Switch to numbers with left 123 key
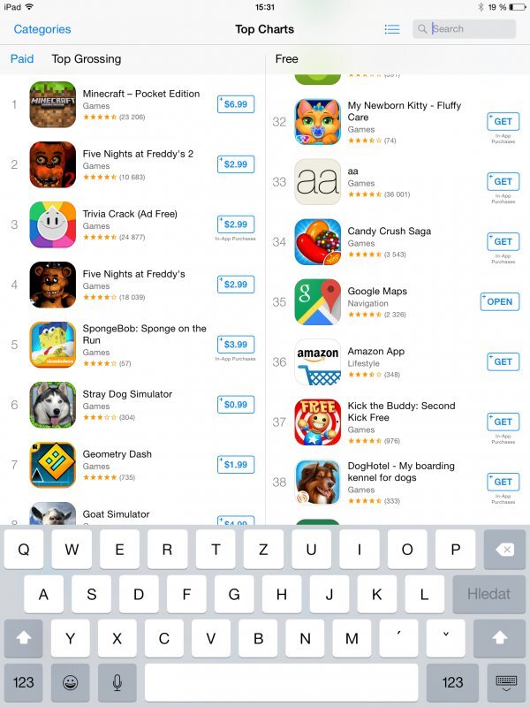530x707 pixels. pyautogui.click(x=24, y=682)
